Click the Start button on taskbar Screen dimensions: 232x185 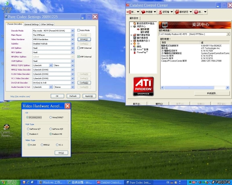tap(10, 182)
